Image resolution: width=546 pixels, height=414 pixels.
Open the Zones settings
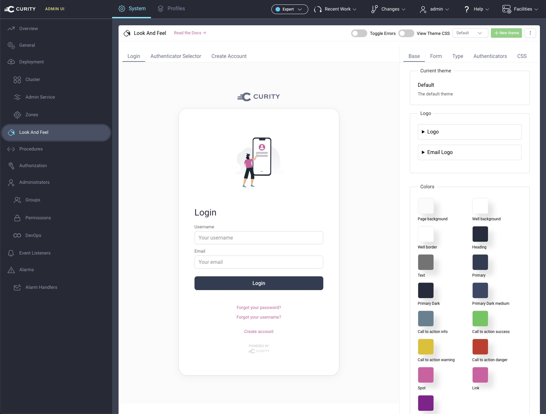pos(18,115)
